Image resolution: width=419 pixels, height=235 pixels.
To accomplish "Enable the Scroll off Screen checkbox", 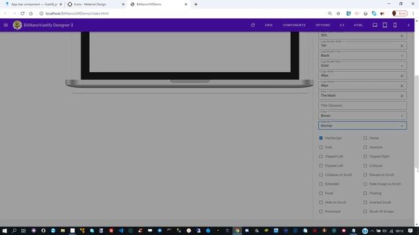I will click(x=365, y=211).
